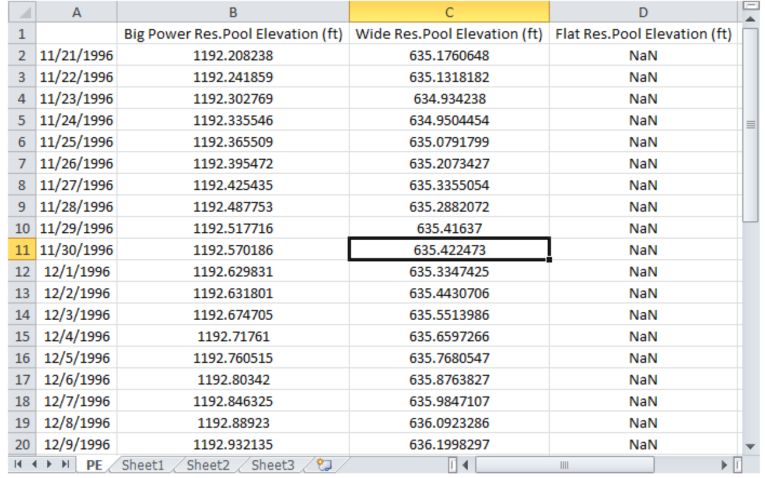Open the Sheet2 tab
The width and height of the screenshot is (765, 478).
[x=208, y=465]
